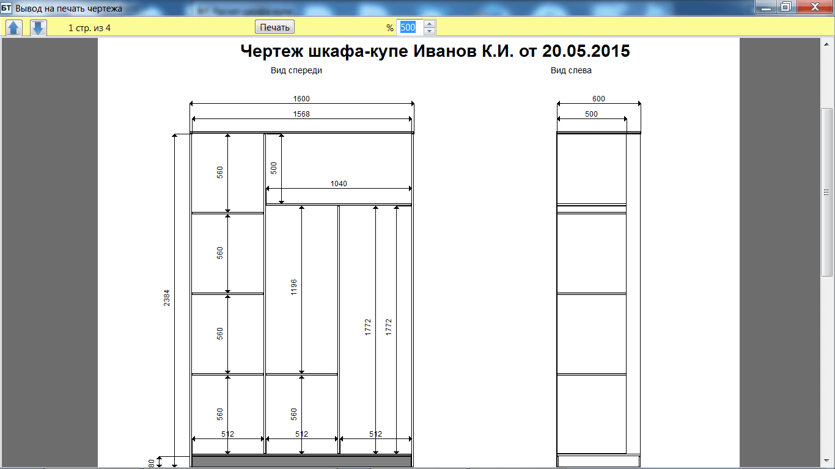
Task: Click the page indicator '1 стр. из 4'
Action: click(x=89, y=28)
